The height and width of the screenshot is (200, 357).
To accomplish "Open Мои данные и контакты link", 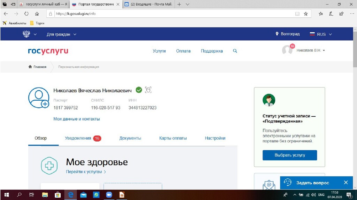I will [x=76, y=119].
